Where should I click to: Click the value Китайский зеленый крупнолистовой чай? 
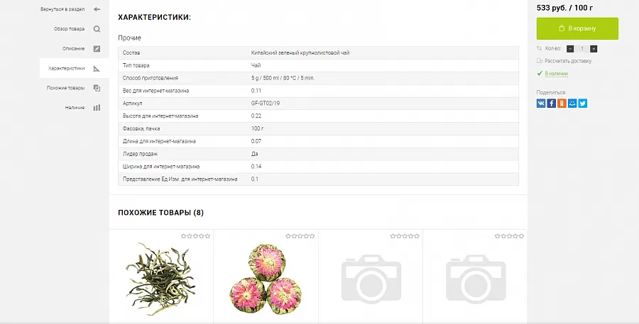coord(300,53)
